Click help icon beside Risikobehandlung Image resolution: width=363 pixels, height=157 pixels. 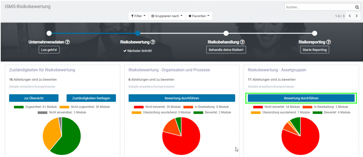(242, 42)
